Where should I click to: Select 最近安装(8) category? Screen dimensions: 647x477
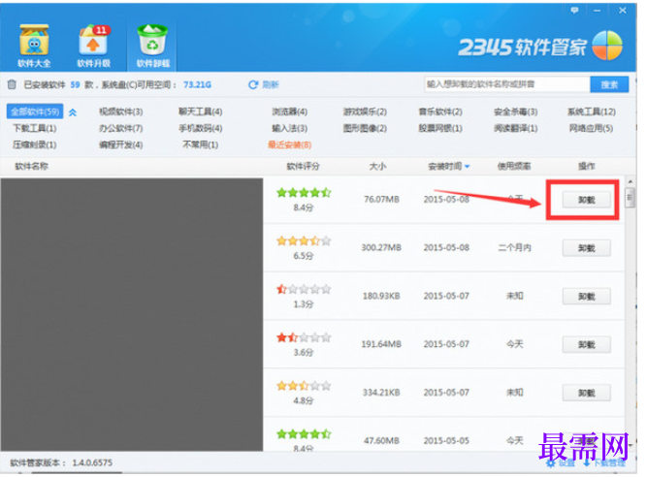click(290, 144)
